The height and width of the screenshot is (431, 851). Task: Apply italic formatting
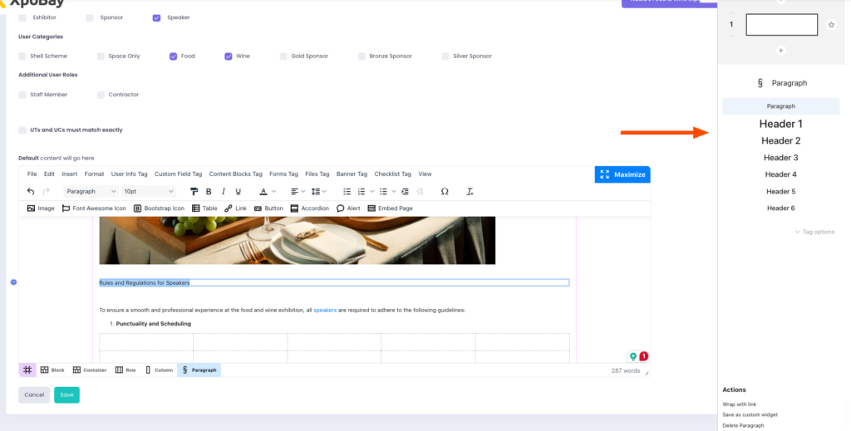click(x=224, y=191)
